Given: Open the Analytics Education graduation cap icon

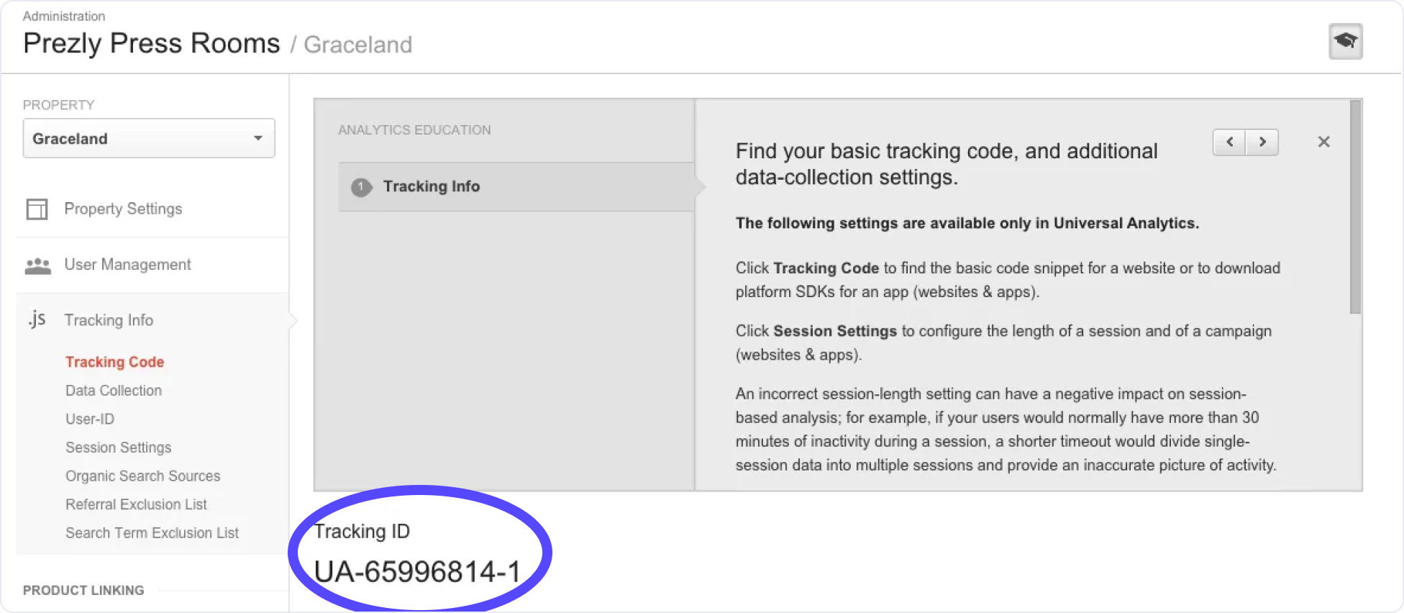Looking at the screenshot, I should click(1345, 42).
